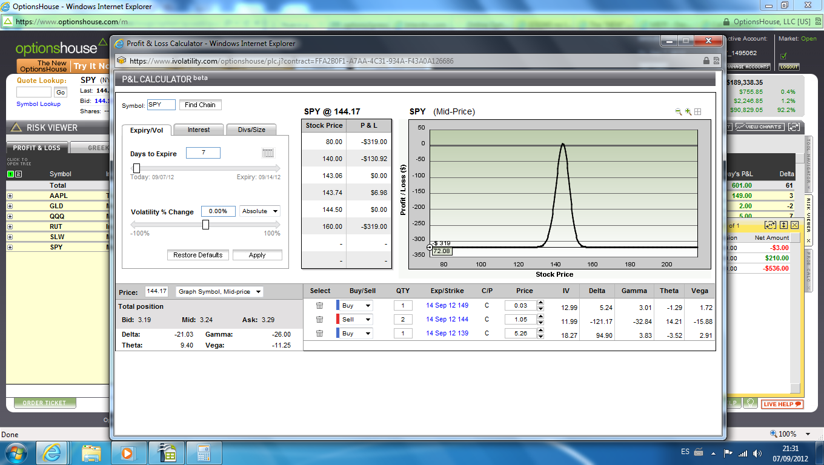Screen dimensions: 824x465
Task: Open Windows Media Player from the taskbar
Action: coord(128,452)
